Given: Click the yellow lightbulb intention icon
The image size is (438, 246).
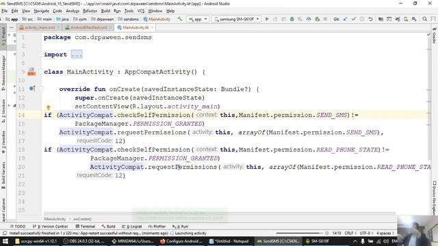Looking at the screenshot, I should [x=49, y=107].
